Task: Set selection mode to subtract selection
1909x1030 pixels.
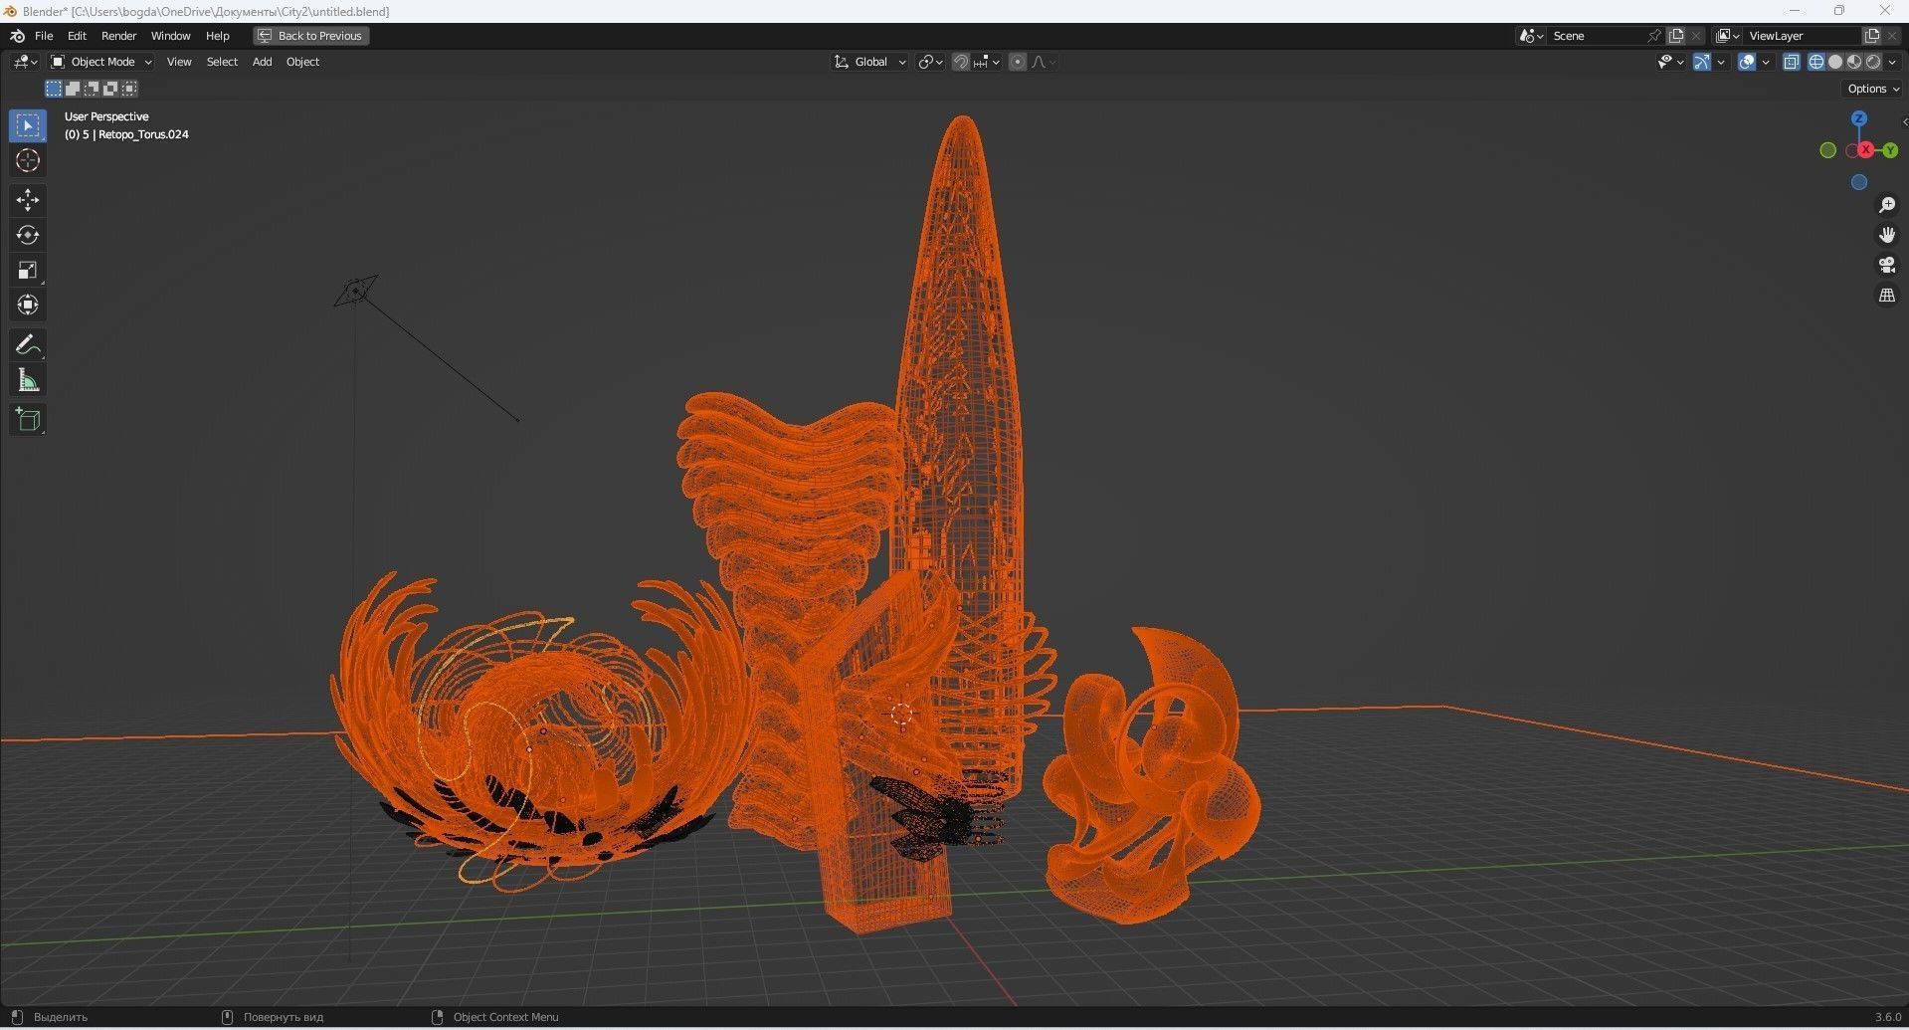Action: (92, 89)
